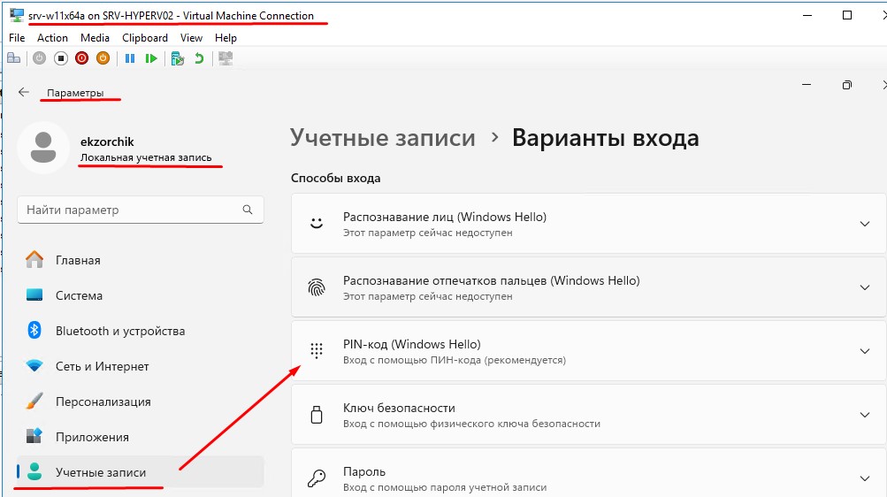The image size is (887, 497).
Task: Open Сеть и Интернет settings
Action: pyautogui.click(x=102, y=366)
